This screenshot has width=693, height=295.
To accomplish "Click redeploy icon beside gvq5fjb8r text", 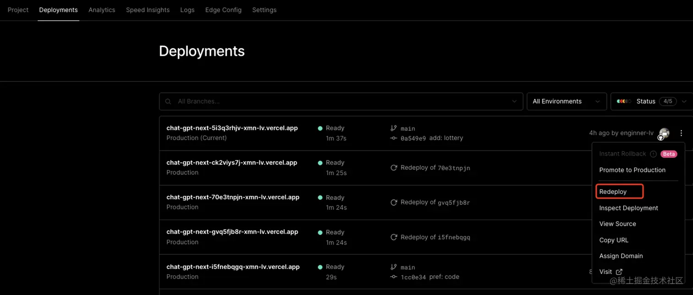I will (x=393, y=202).
